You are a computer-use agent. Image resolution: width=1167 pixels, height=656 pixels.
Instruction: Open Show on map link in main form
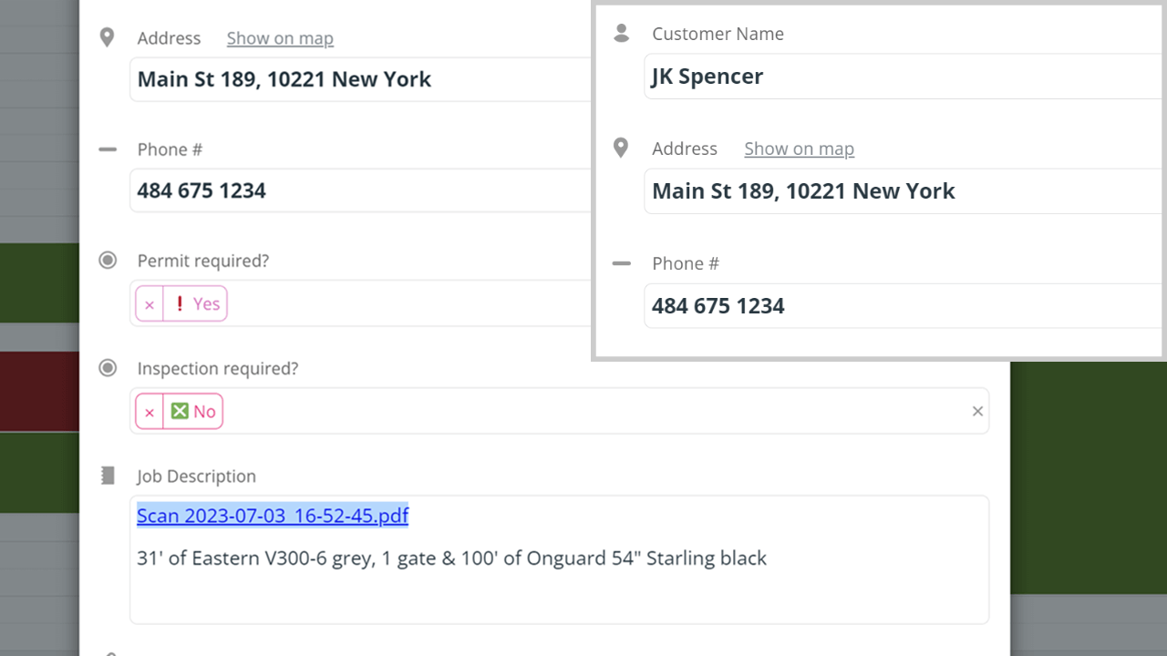280,38
